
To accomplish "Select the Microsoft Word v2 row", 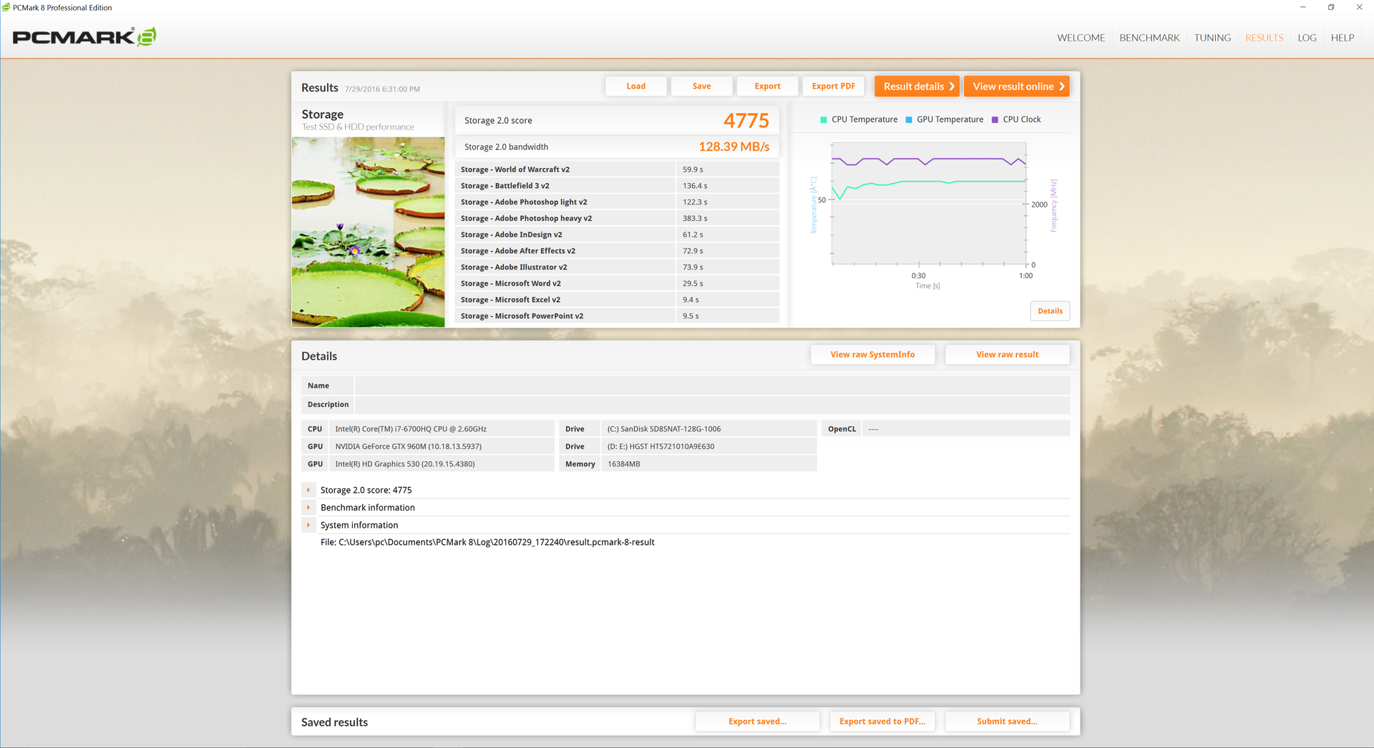I will 617,284.
